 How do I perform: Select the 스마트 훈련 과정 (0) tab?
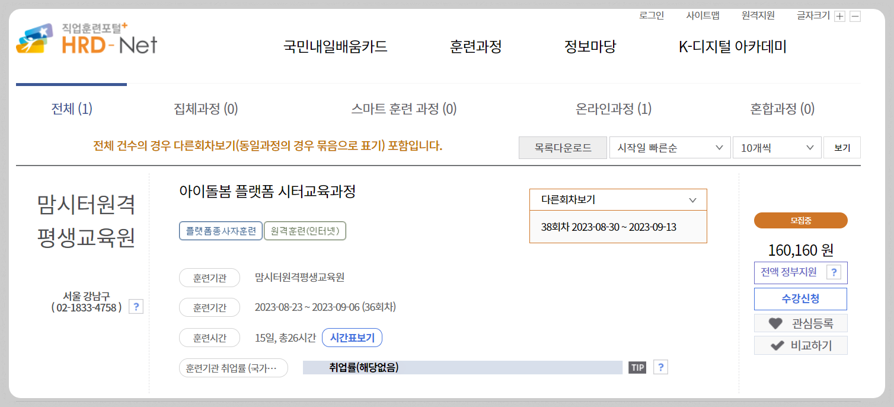coord(404,109)
